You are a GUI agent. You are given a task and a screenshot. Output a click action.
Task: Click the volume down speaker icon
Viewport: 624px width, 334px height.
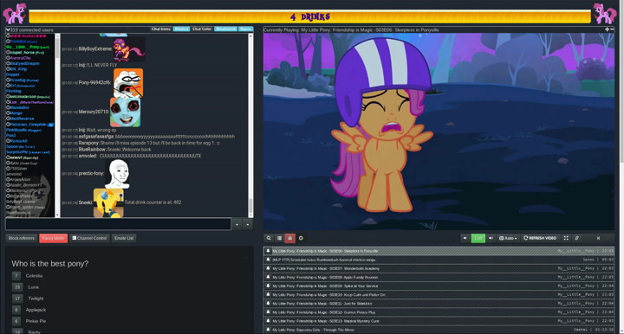click(x=465, y=238)
